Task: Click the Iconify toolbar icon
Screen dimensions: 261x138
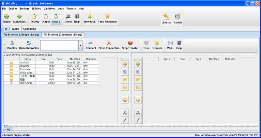Action: click(178, 17)
